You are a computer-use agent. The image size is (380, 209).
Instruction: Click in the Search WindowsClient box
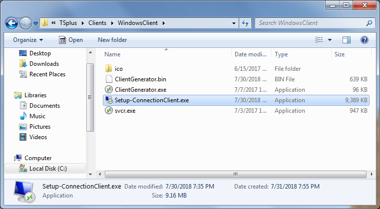(310, 23)
